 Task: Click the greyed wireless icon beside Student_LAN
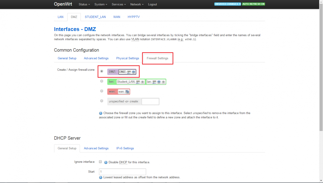pos(142,82)
